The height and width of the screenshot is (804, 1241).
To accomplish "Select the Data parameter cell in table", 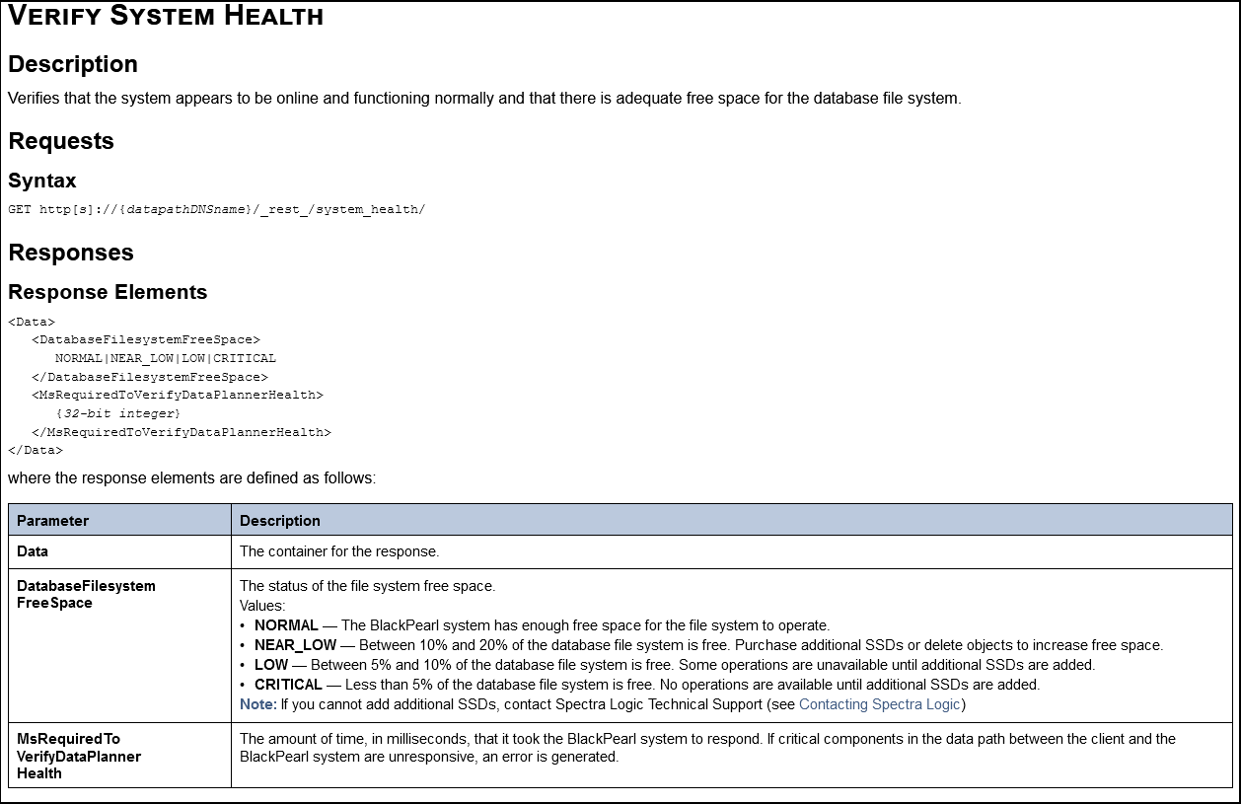I will [x=33, y=551].
